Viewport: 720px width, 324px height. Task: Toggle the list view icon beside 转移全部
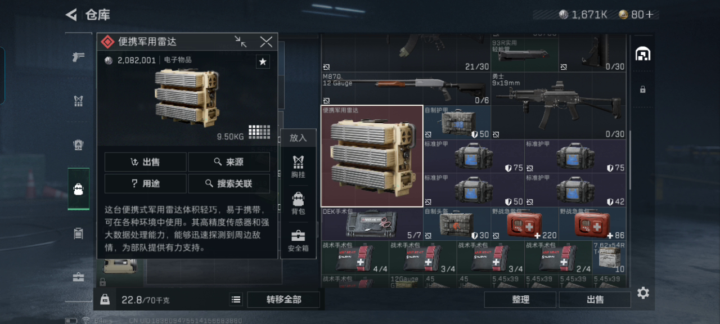236,300
